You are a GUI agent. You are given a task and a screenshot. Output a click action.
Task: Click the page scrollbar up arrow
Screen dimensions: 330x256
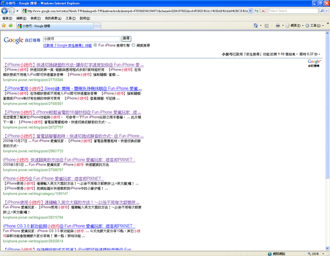(327, 33)
